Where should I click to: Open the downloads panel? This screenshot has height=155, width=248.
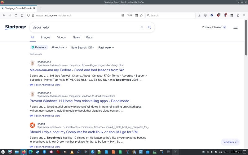pyautogui.click(x=199, y=15)
